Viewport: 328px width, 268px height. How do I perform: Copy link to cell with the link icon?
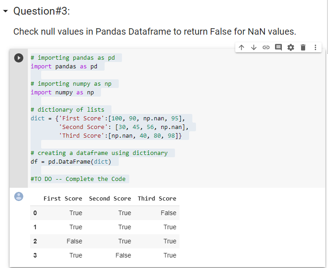coord(266,47)
